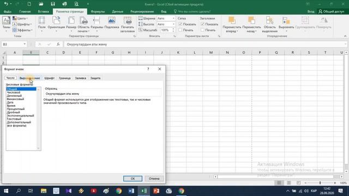Viewport: 349px width, 196px height.
Task: Click the Windows Start button
Action: [6, 191]
